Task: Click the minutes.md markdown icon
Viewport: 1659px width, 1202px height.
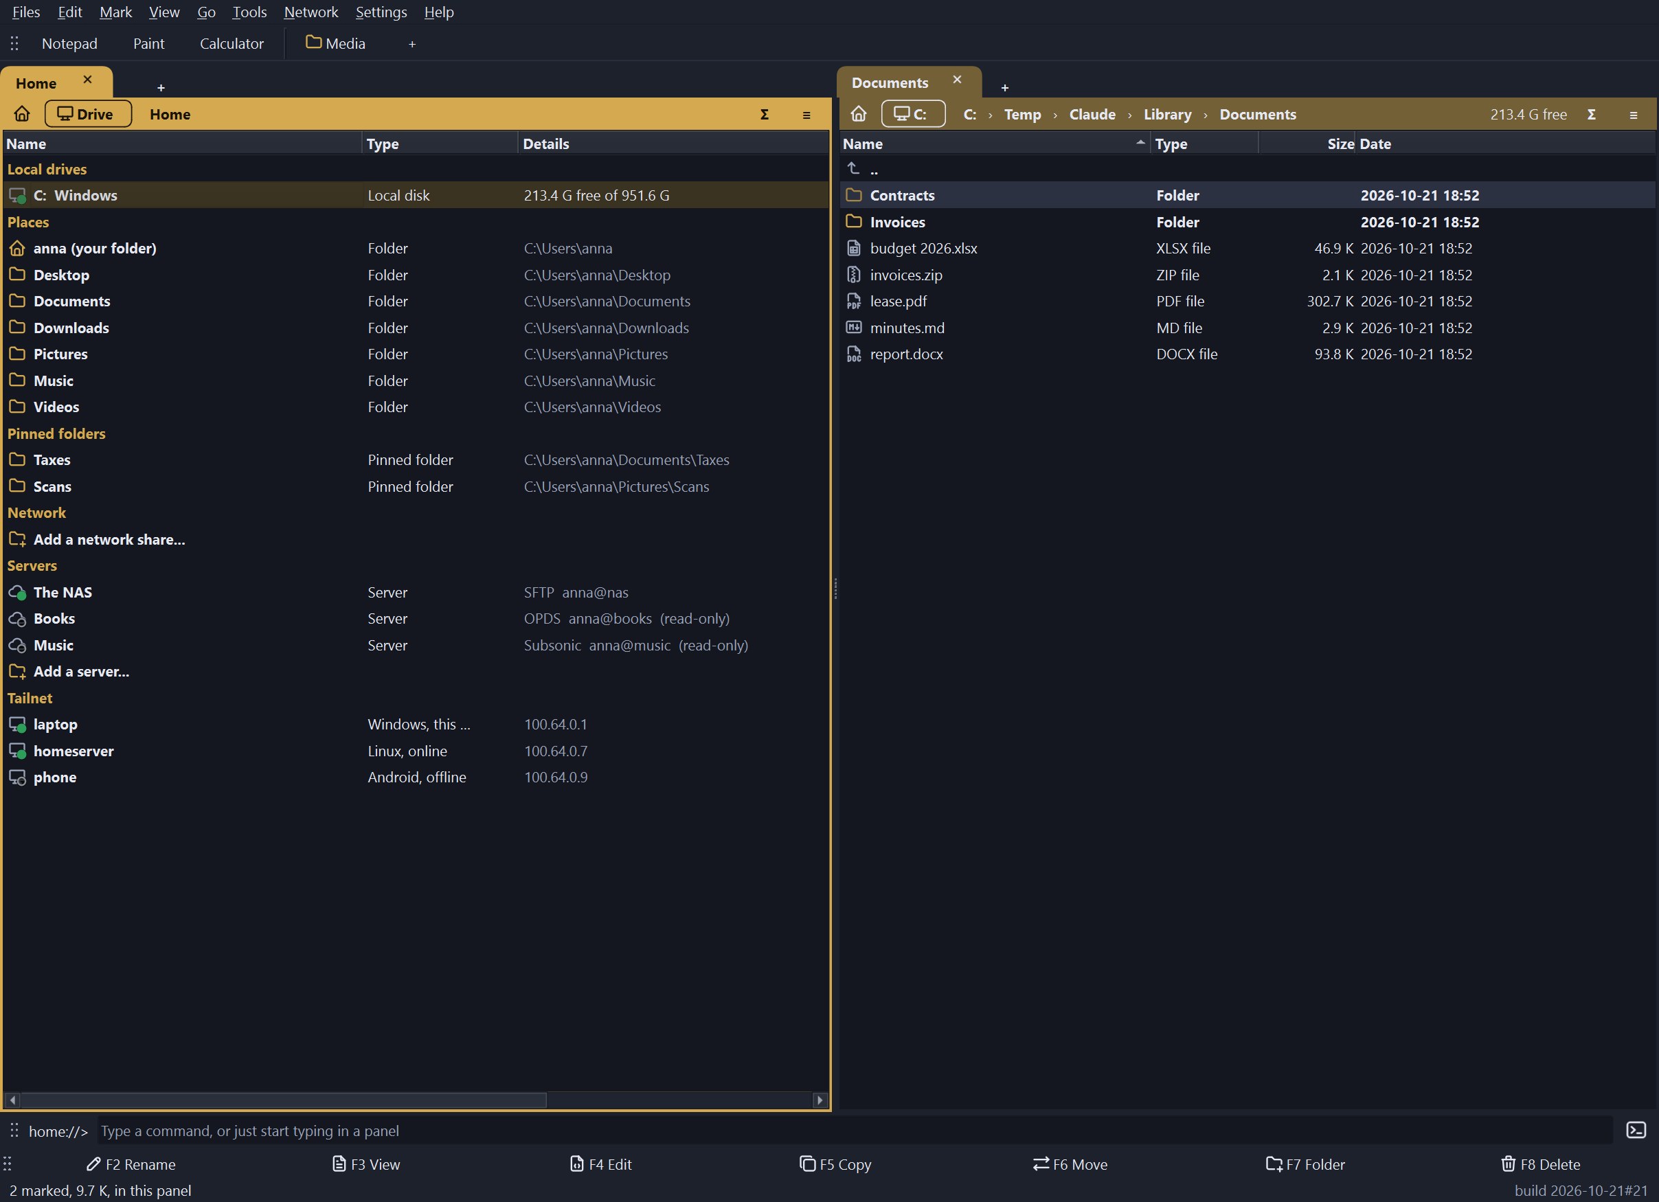Action: click(854, 327)
